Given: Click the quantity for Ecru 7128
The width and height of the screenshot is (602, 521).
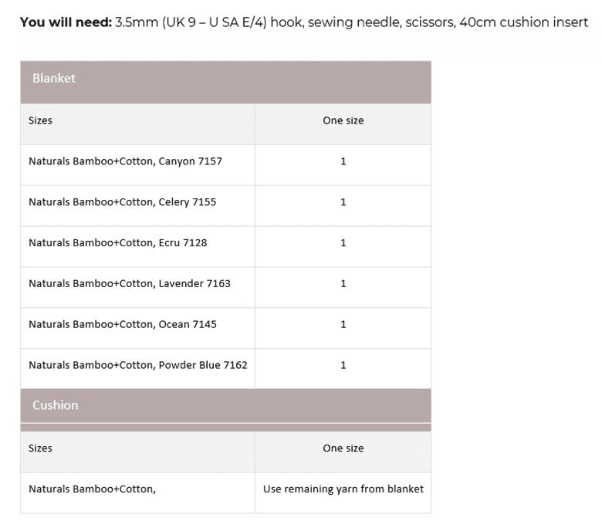Looking at the screenshot, I should click(343, 243).
